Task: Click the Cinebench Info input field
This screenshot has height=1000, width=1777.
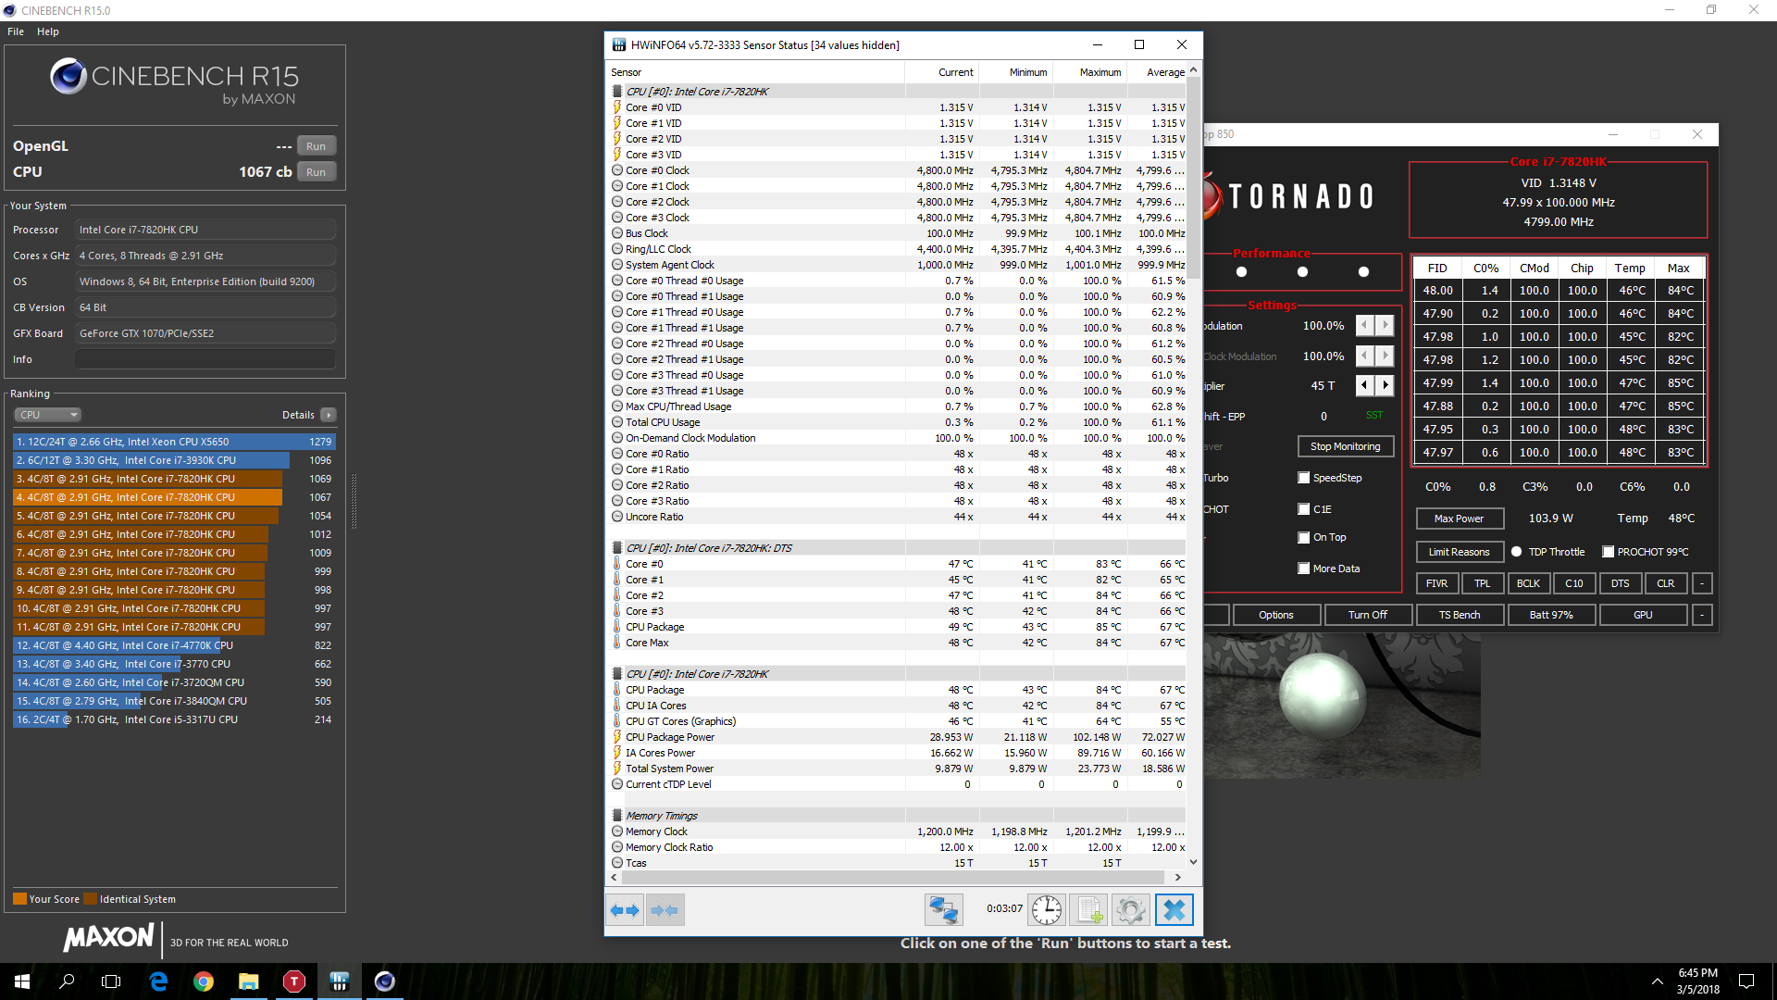Action: [x=205, y=359]
